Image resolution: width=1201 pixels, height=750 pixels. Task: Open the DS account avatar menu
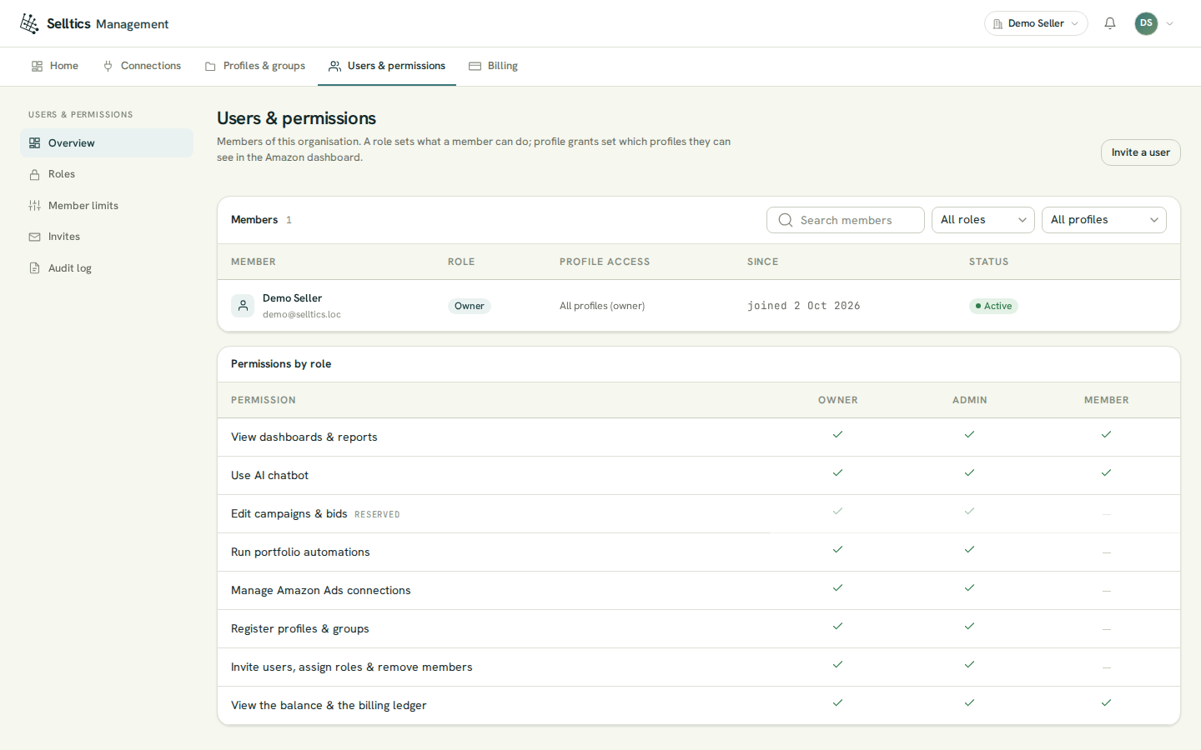(x=1146, y=23)
